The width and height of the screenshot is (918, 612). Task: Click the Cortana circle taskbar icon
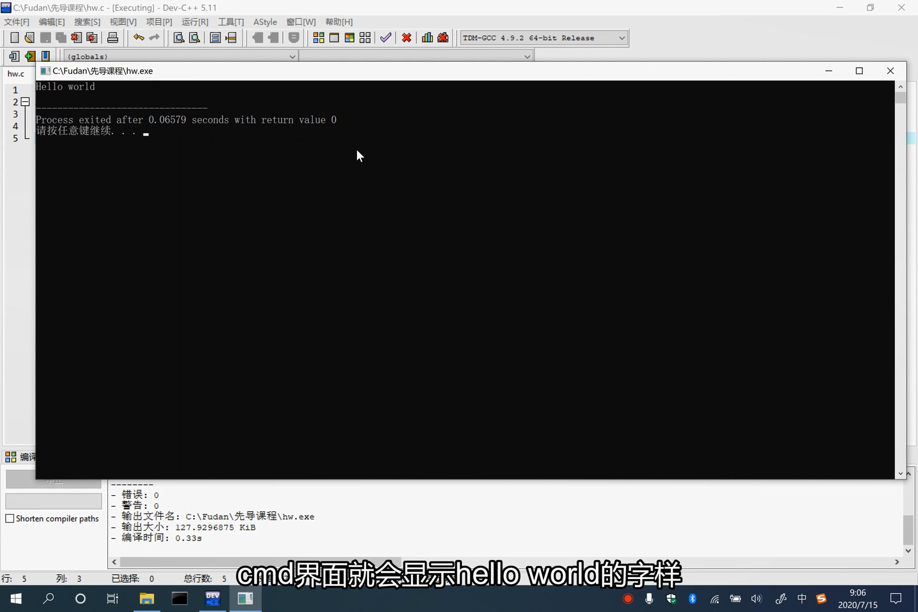tap(80, 598)
